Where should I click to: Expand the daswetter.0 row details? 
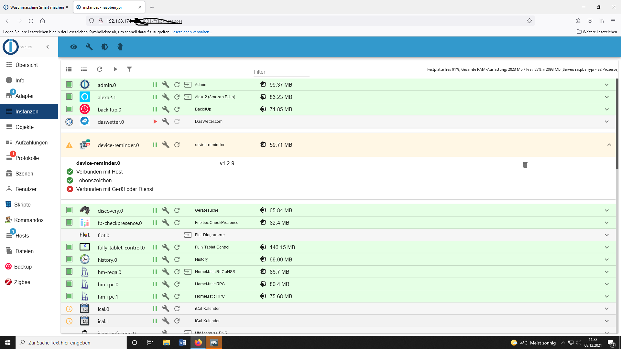click(607, 122)
